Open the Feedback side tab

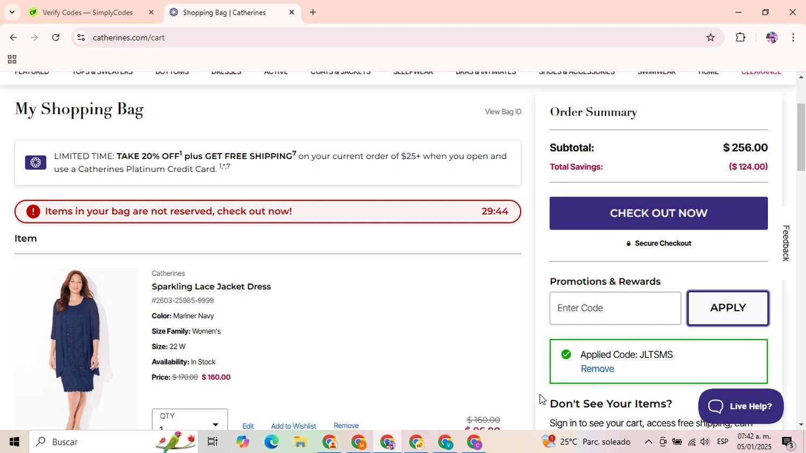pos(786,243)
